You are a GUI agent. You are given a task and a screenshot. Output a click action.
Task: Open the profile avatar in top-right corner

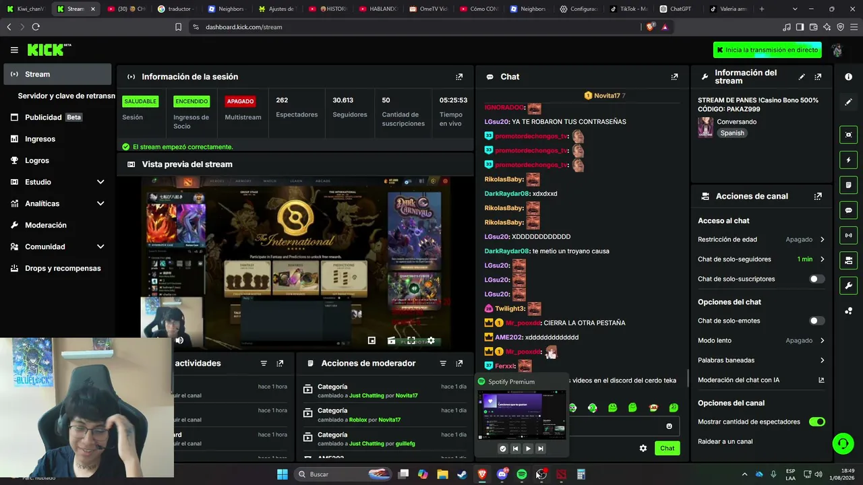(837, 50)
